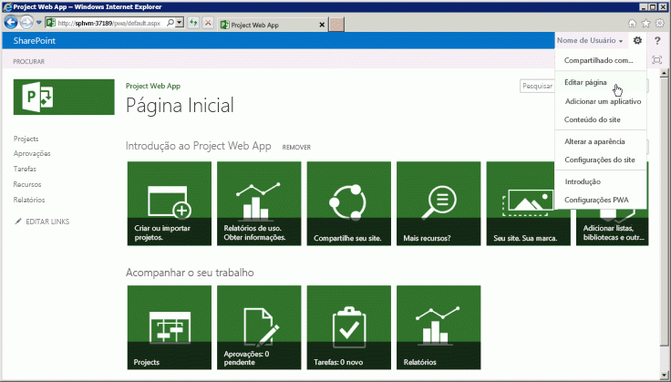Open the Relatórios de uso tile
671x382 pixels.
259,203
